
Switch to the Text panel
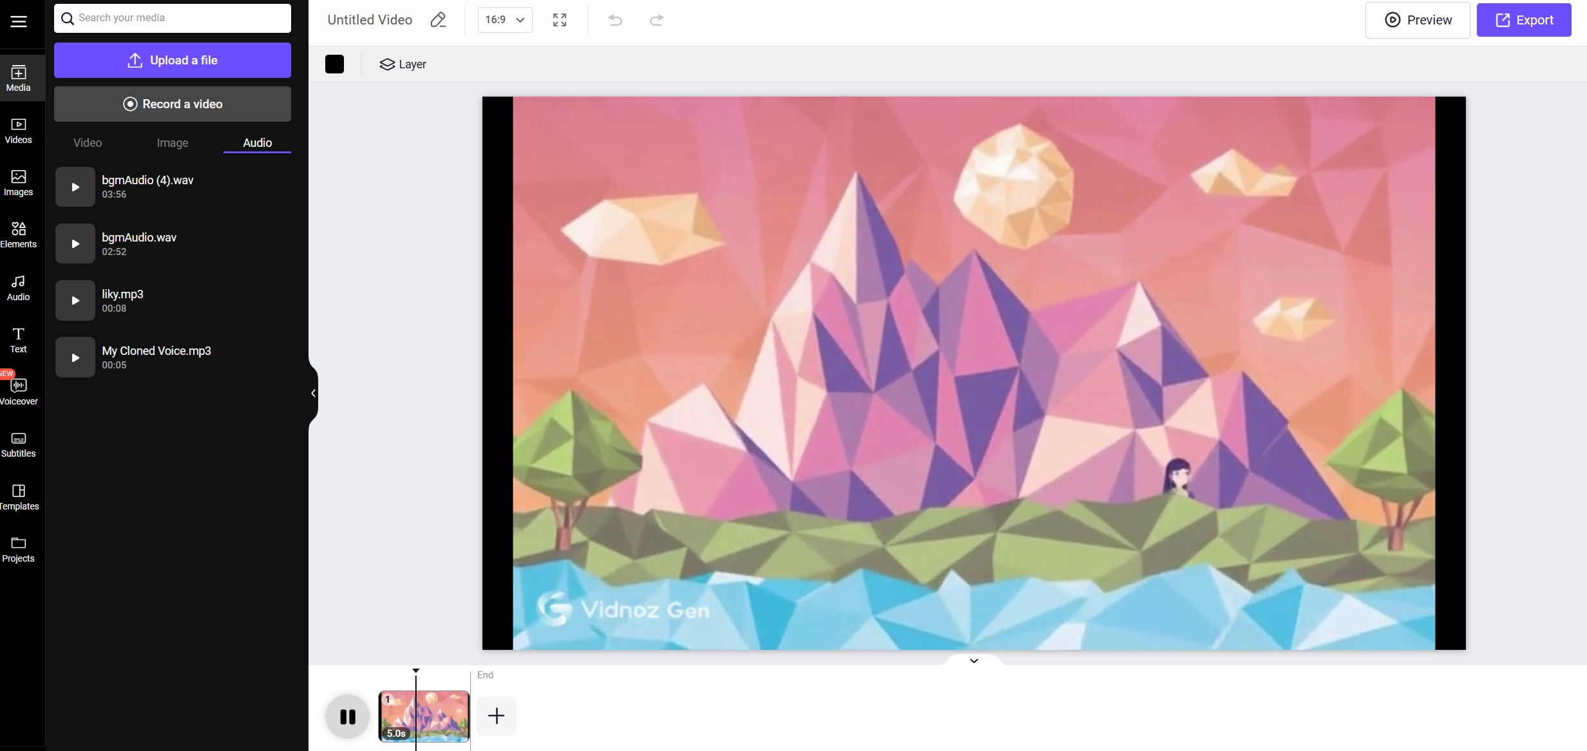(18, 338)
